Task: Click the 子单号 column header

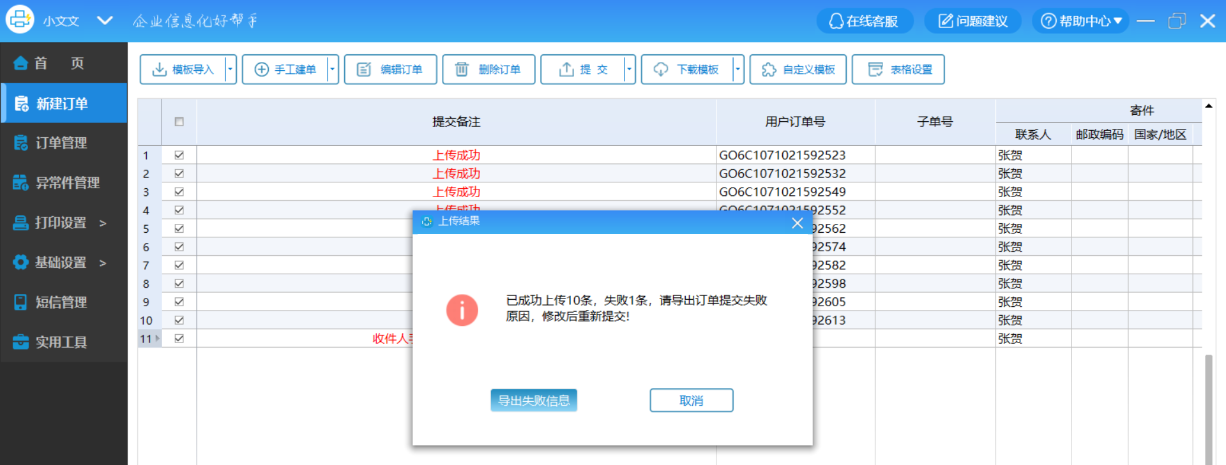Action: point(935,122)
